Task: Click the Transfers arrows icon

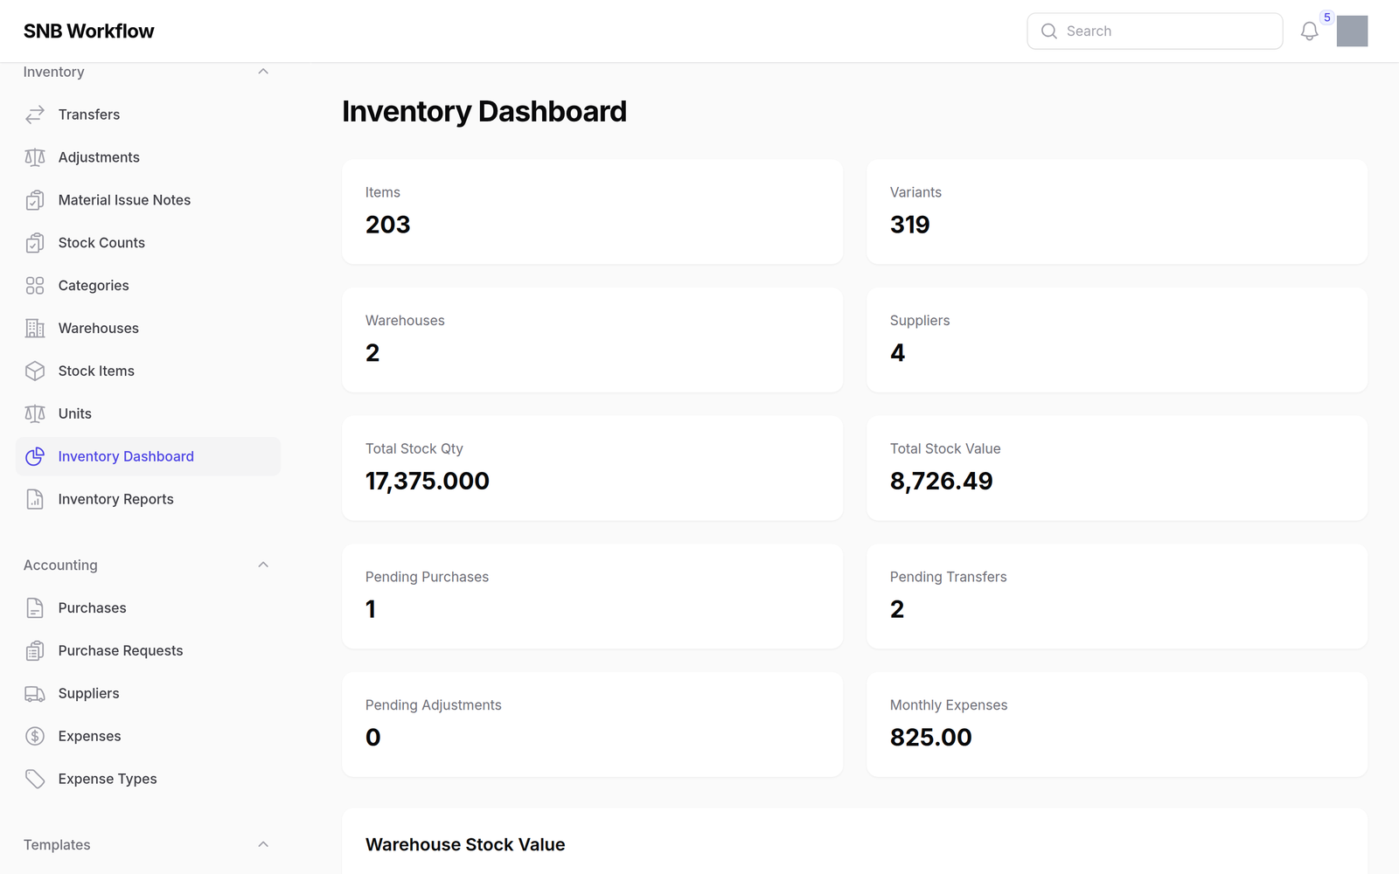Action: point(35,114)
